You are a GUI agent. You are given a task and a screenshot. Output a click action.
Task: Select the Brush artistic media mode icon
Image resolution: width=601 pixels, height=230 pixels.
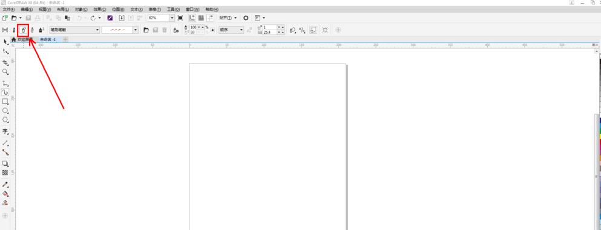click(14, 30)
